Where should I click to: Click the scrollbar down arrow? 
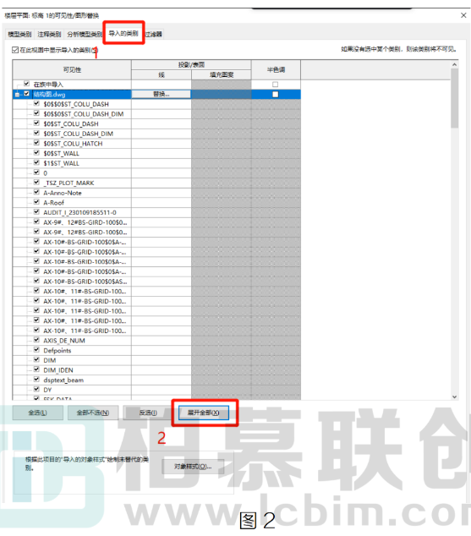point(455,397)
